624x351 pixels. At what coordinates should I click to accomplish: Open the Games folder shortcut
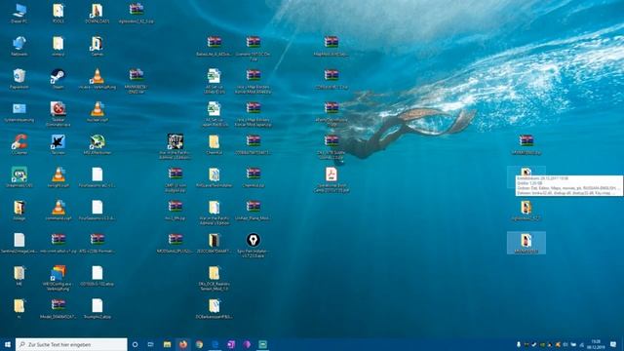pyautogui.click(x=97, y=46)
